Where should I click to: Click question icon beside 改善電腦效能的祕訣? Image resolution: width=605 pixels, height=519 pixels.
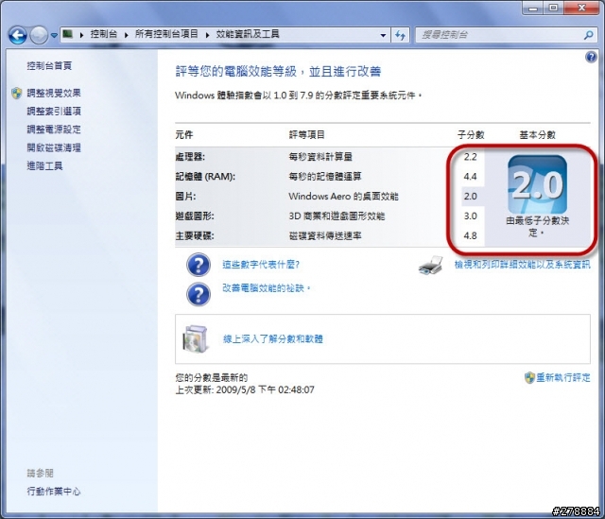tap(199, 294)
